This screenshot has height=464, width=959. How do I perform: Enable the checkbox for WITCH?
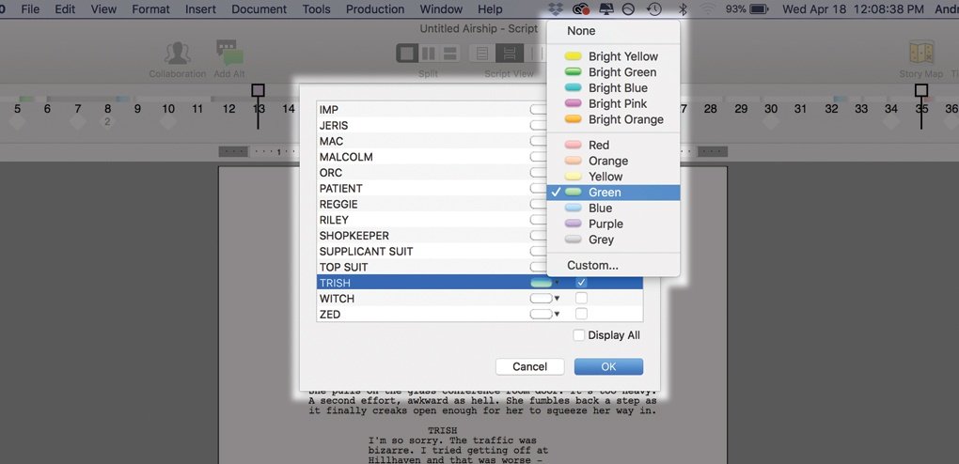(581, 299)
